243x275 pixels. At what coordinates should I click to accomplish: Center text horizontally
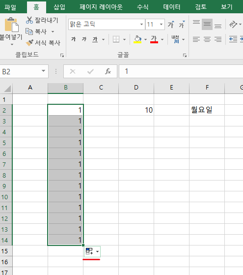pyautogui.click(x=207, y=39)
